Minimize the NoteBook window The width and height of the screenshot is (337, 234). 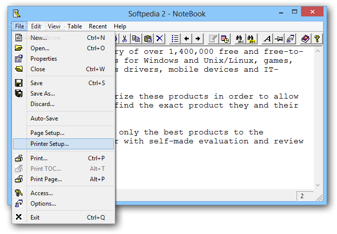pyautogui.click(x=281, y=12)
